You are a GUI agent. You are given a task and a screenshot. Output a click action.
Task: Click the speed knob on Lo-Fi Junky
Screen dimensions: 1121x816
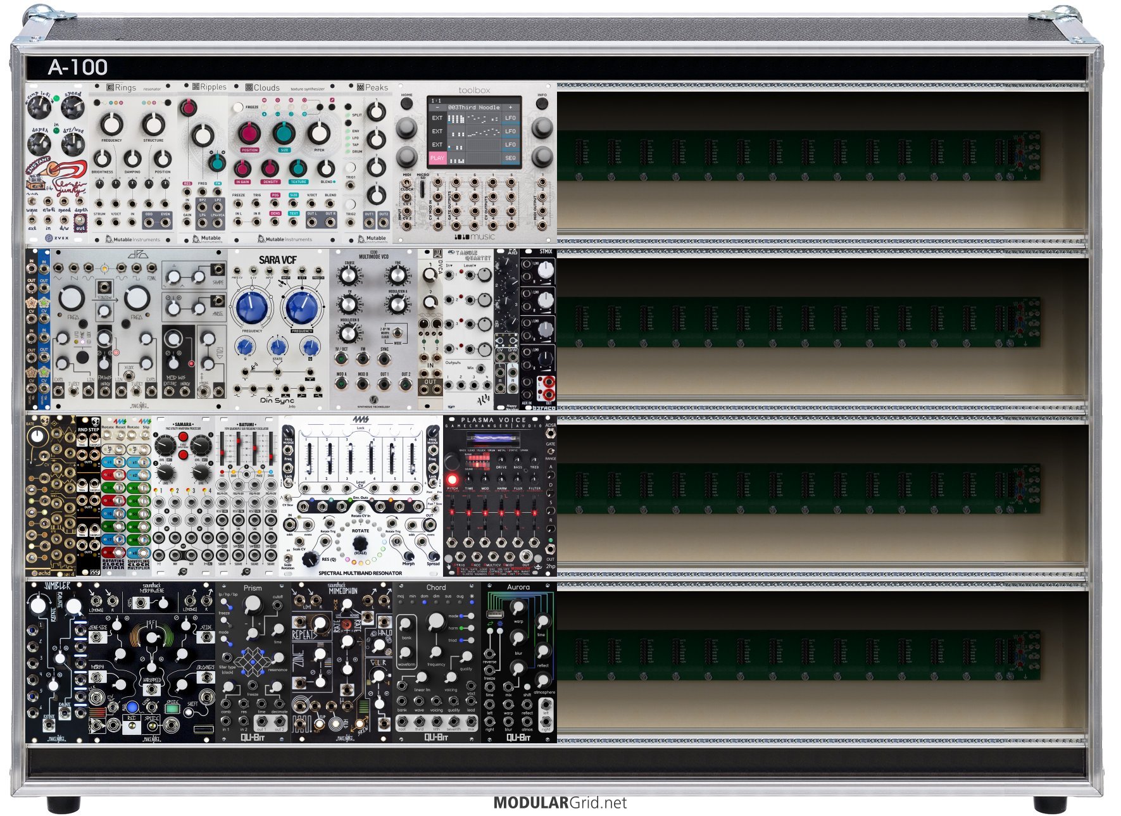[x=72, y=106]
